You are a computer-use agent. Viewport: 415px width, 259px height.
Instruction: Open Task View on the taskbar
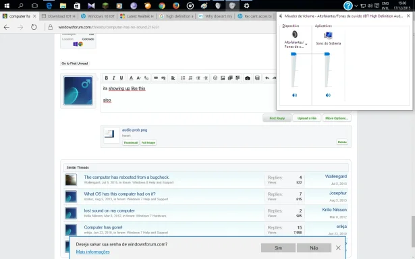pyautogui.click(x=34, y=5)
